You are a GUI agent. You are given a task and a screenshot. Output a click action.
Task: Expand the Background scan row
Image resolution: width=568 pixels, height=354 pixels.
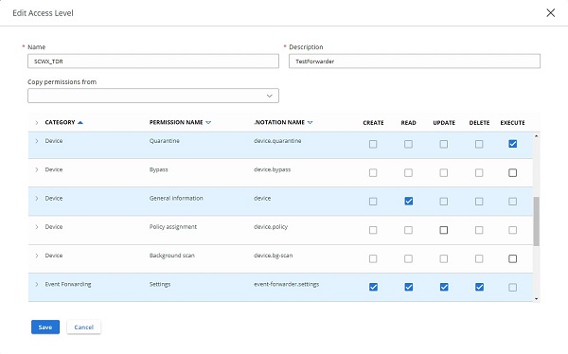pos(37,256)
